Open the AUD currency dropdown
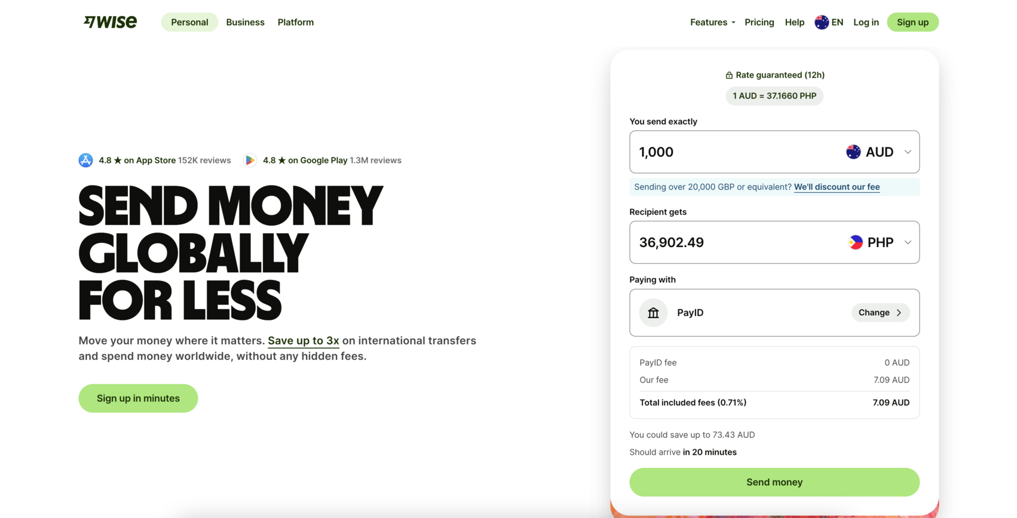The image size is (1017, 518). (x=908, y=152)
